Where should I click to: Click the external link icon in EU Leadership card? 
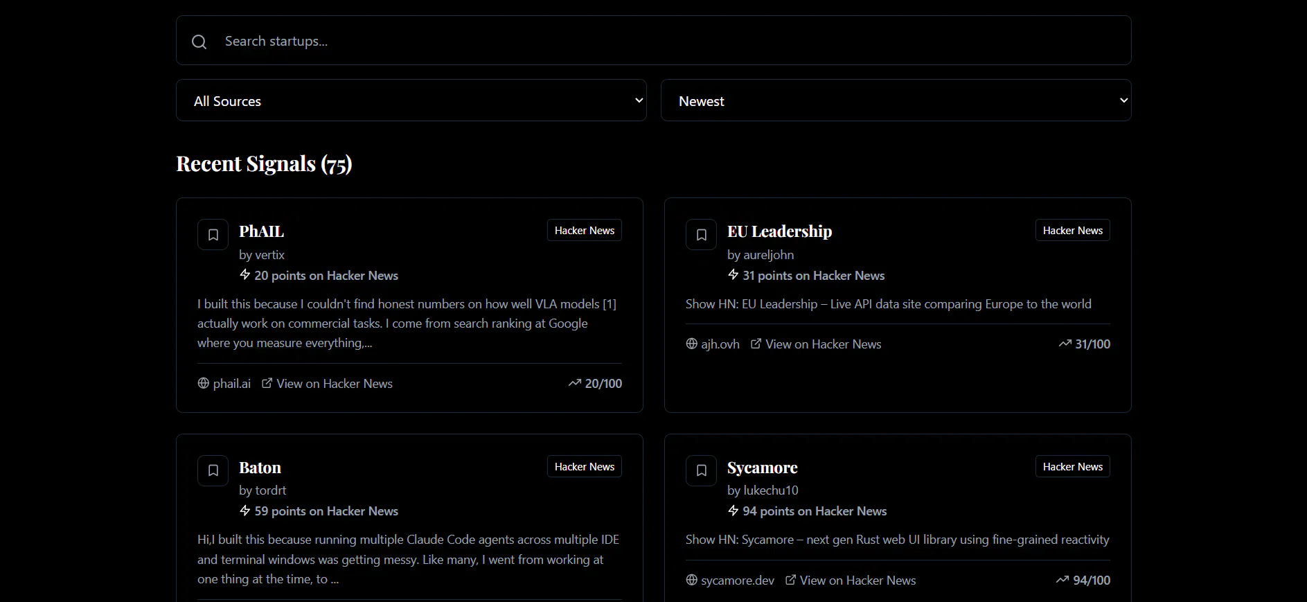[756, 343]
